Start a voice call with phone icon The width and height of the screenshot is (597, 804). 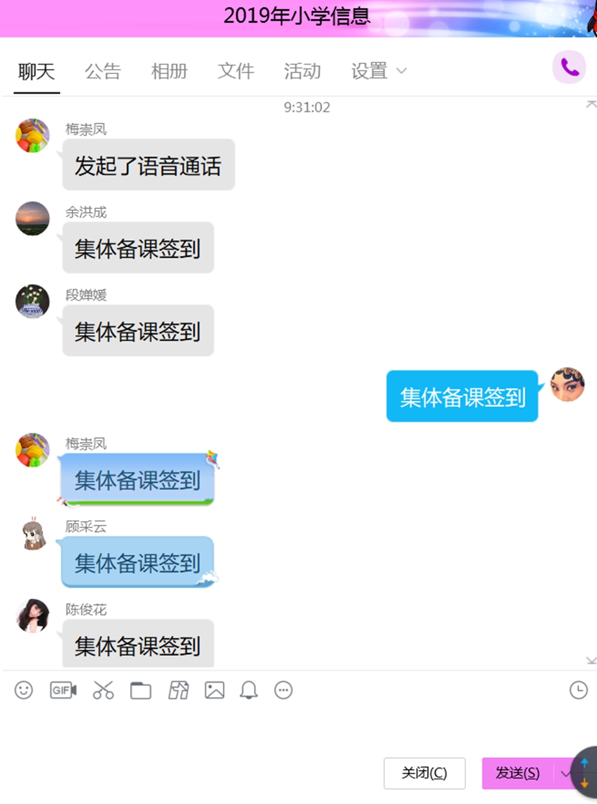[x=570, y=67]
